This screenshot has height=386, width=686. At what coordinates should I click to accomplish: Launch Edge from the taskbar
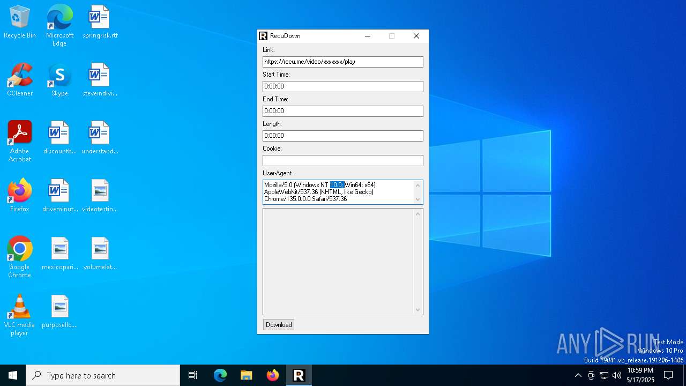(x=220, y=375)
